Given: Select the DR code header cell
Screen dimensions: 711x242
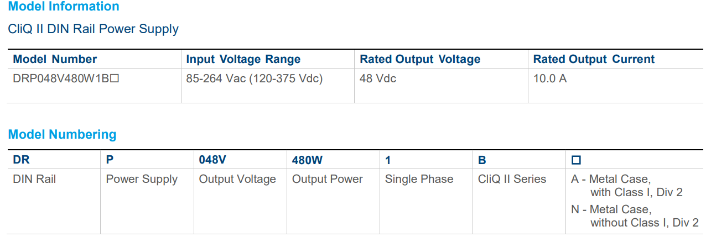Looking at the screenshot, I should click(x=21, y=160).
